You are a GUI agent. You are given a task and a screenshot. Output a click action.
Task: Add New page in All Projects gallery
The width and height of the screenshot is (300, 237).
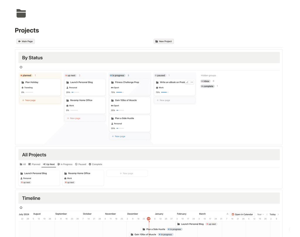coord(127,173)
